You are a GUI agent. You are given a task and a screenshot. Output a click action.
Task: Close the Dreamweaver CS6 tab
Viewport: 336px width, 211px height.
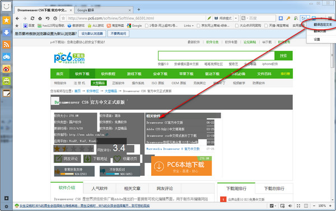pyautogui.click(x=71, y=10)
